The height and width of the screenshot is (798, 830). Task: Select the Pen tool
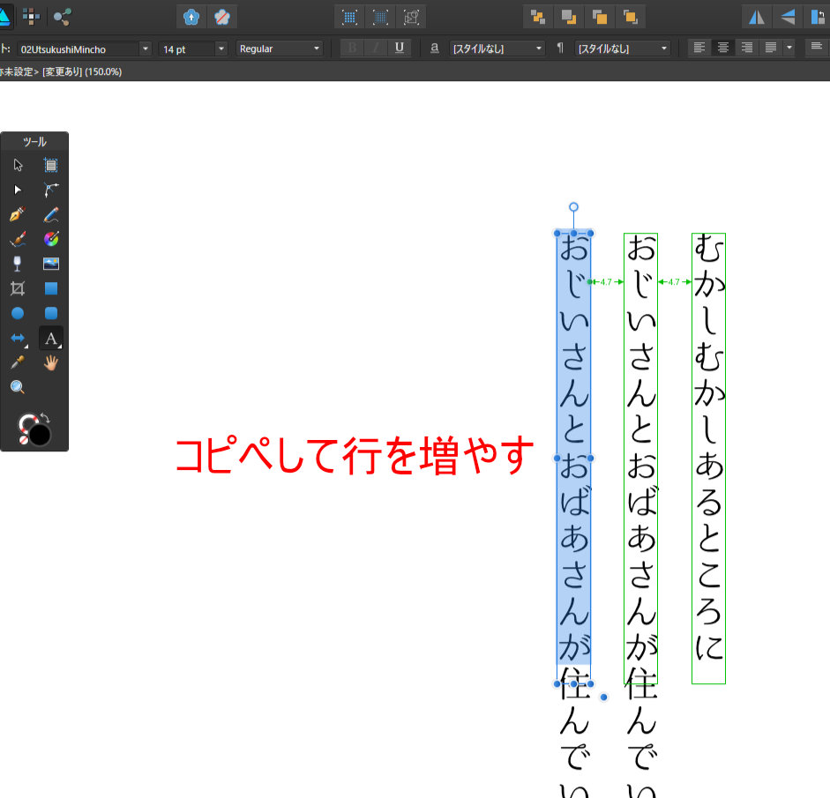18,214
